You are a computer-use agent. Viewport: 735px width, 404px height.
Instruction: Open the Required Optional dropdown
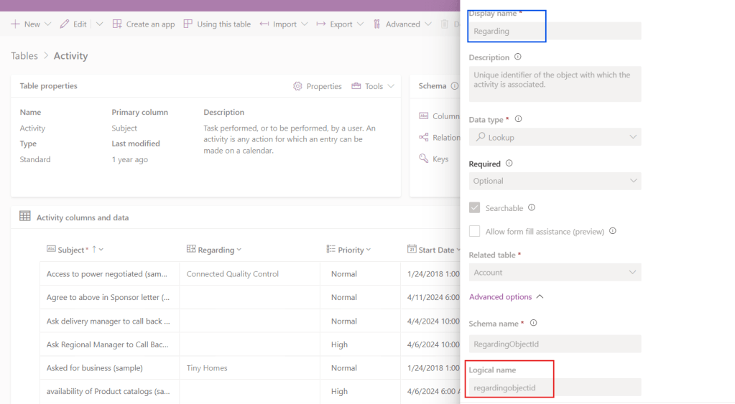tap(555, 181)
